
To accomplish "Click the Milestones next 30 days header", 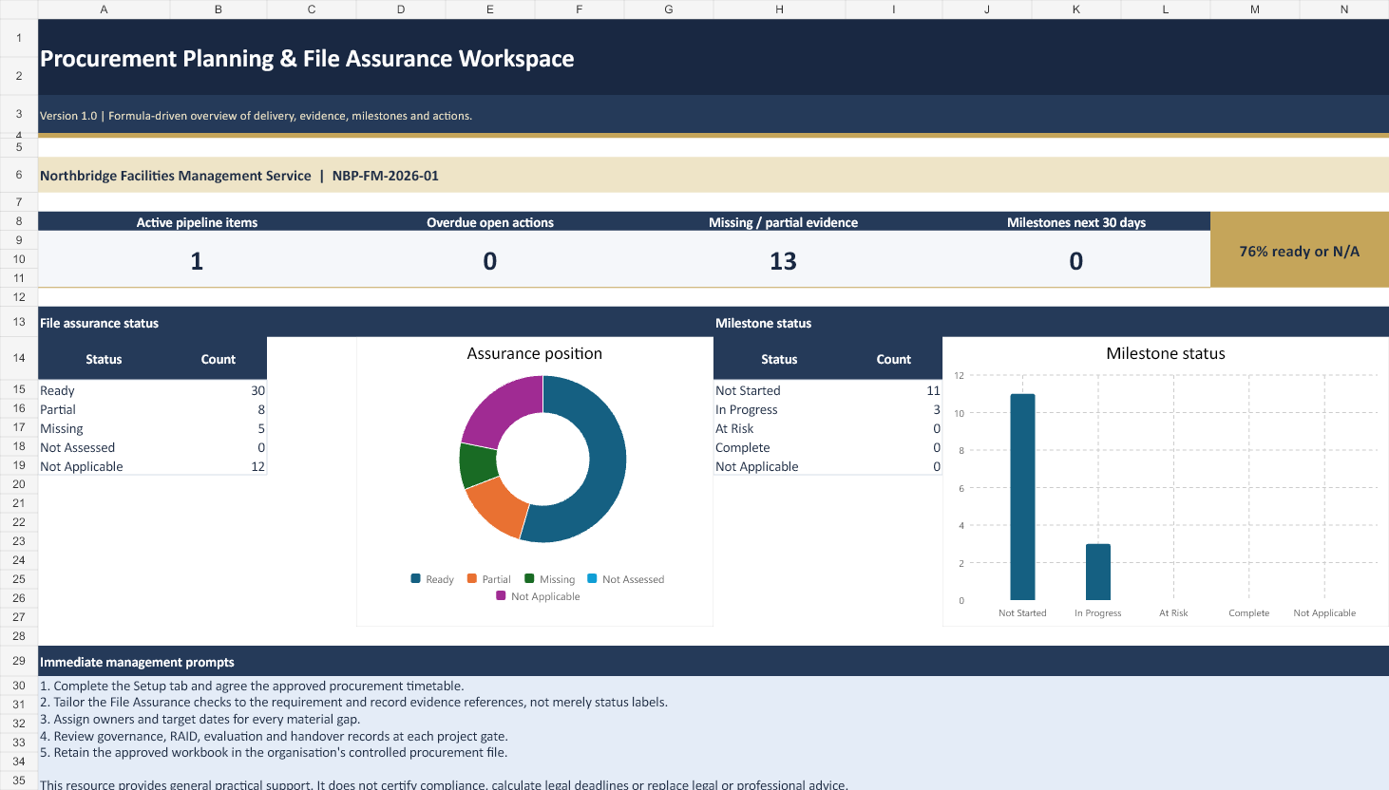I will pyautogui.click(x=1076, y=222).
